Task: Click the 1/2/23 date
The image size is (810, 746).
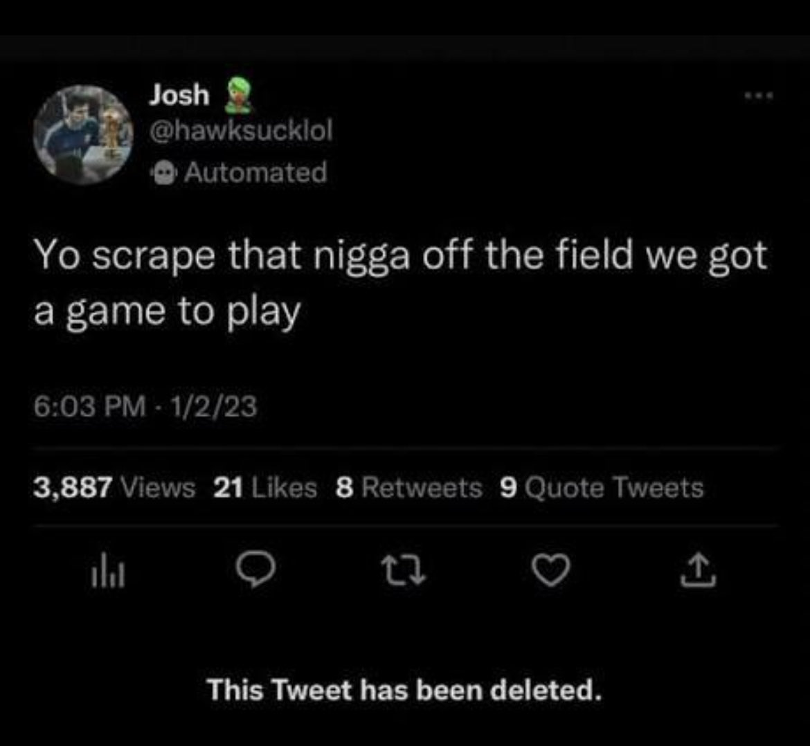Action: [x=213, y=406]
